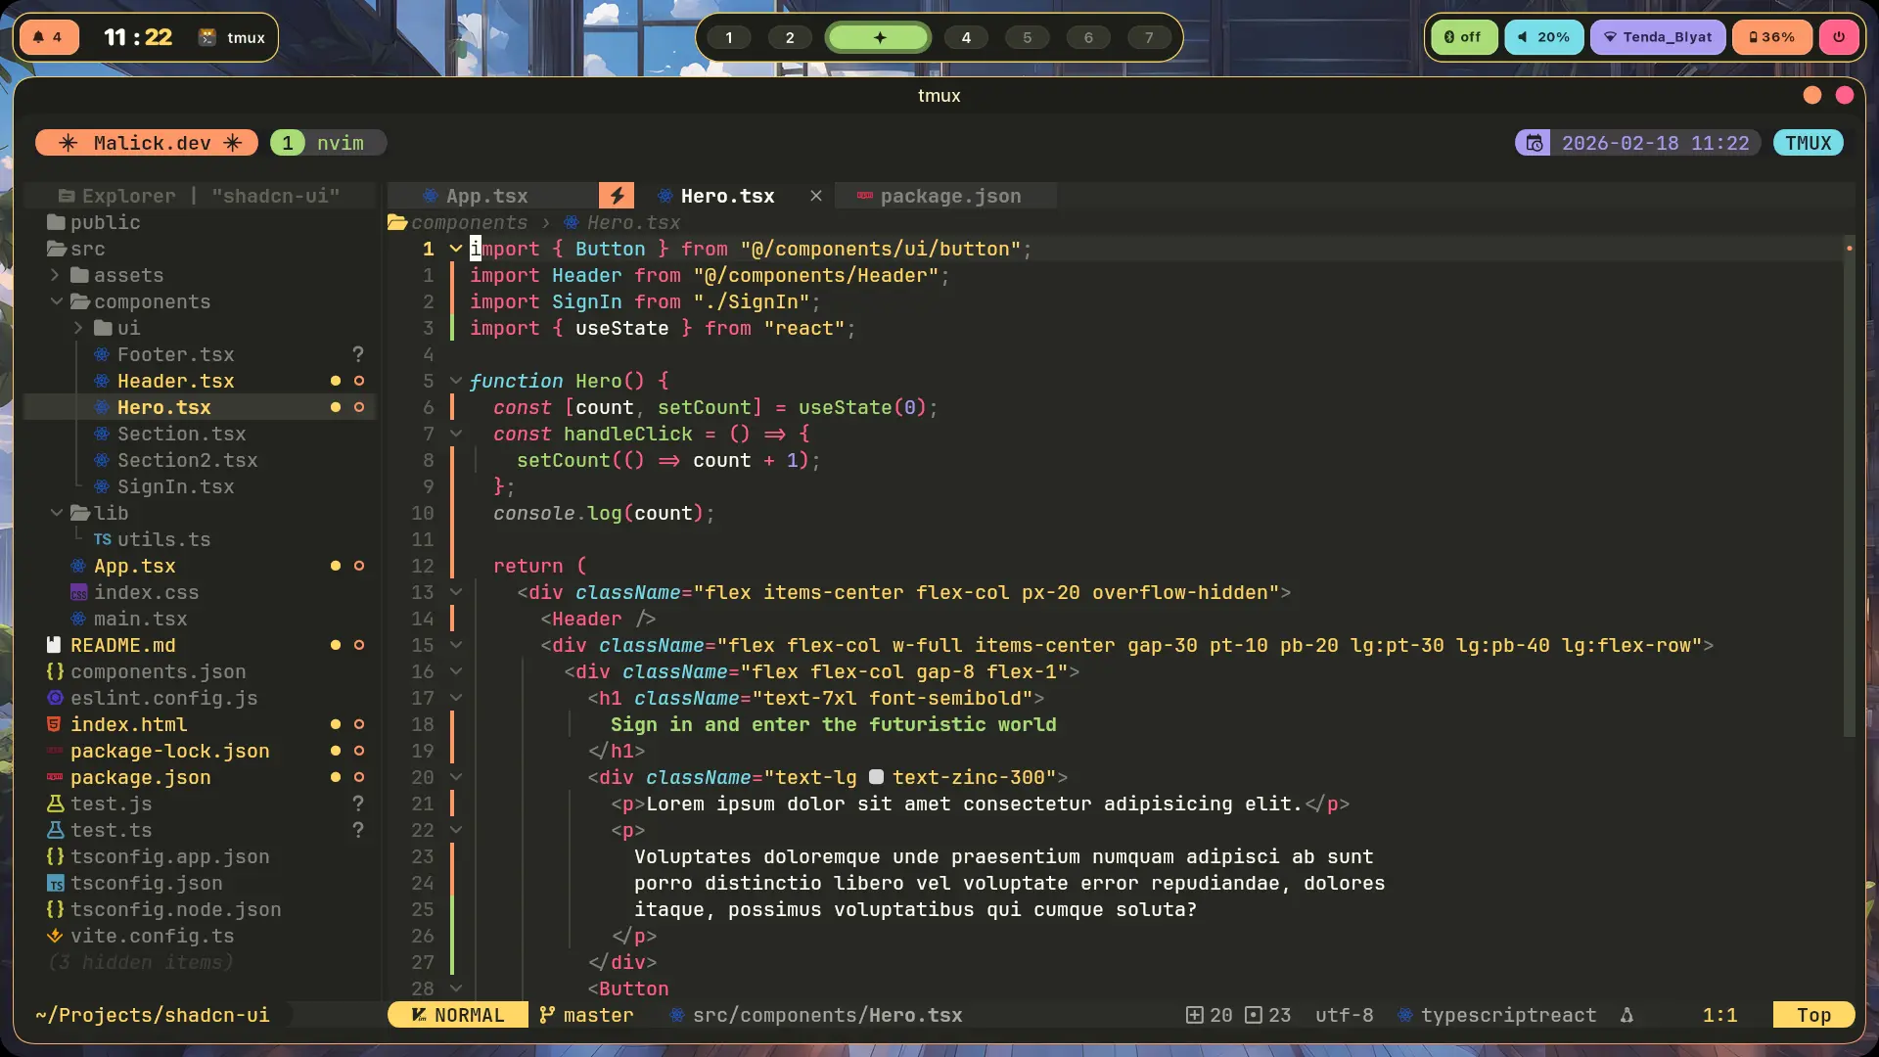Open package-lock.json in the explorer
This screenshot has height=1057, width=1879.
169,751
